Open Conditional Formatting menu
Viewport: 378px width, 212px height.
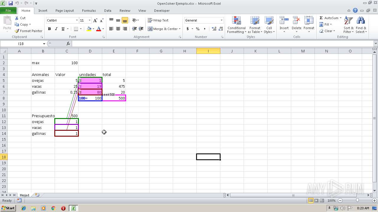tap(236, 25)
